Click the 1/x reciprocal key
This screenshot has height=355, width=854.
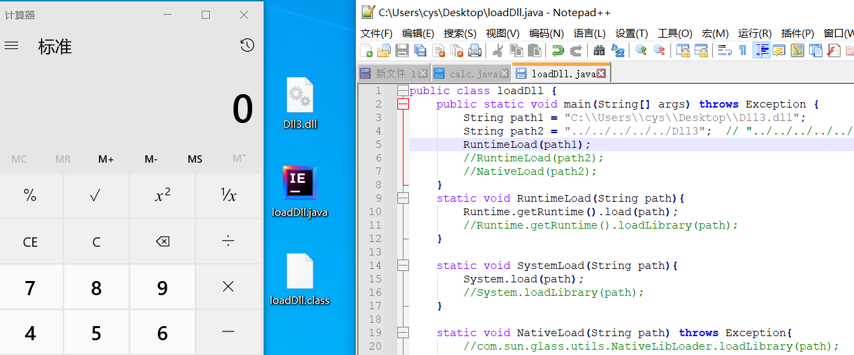pos(229,196)
